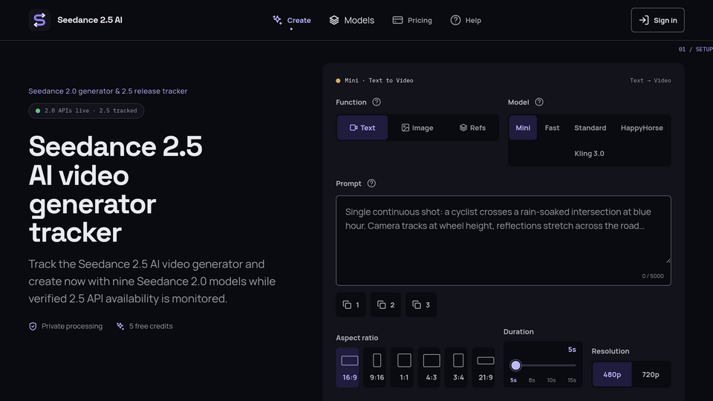Show the Model help tooltip icon
713x401 pixels.
click(539, 102)
